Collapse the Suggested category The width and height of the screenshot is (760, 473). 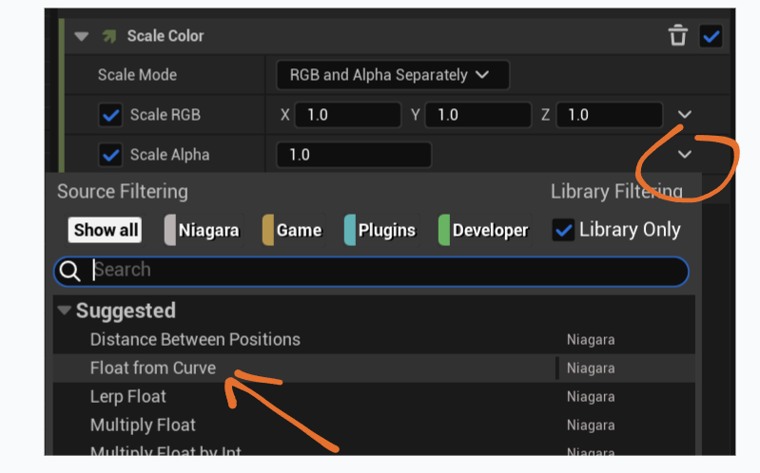(x=65, y=311)
